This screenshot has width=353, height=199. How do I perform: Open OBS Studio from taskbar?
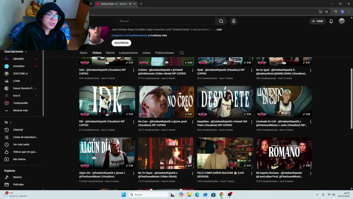coord(230,195)
